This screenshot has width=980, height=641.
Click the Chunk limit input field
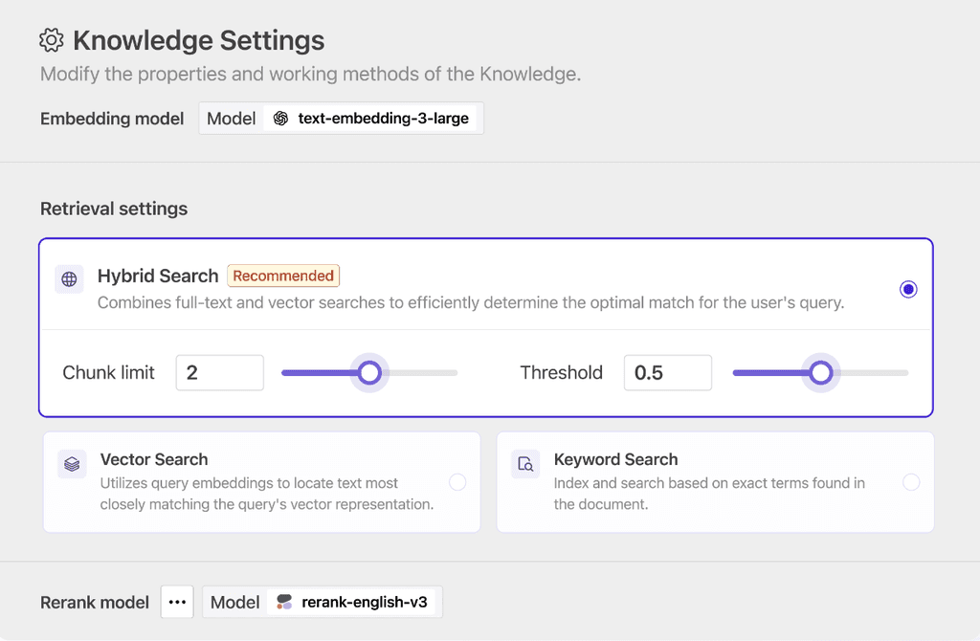[x=219, y=372]
